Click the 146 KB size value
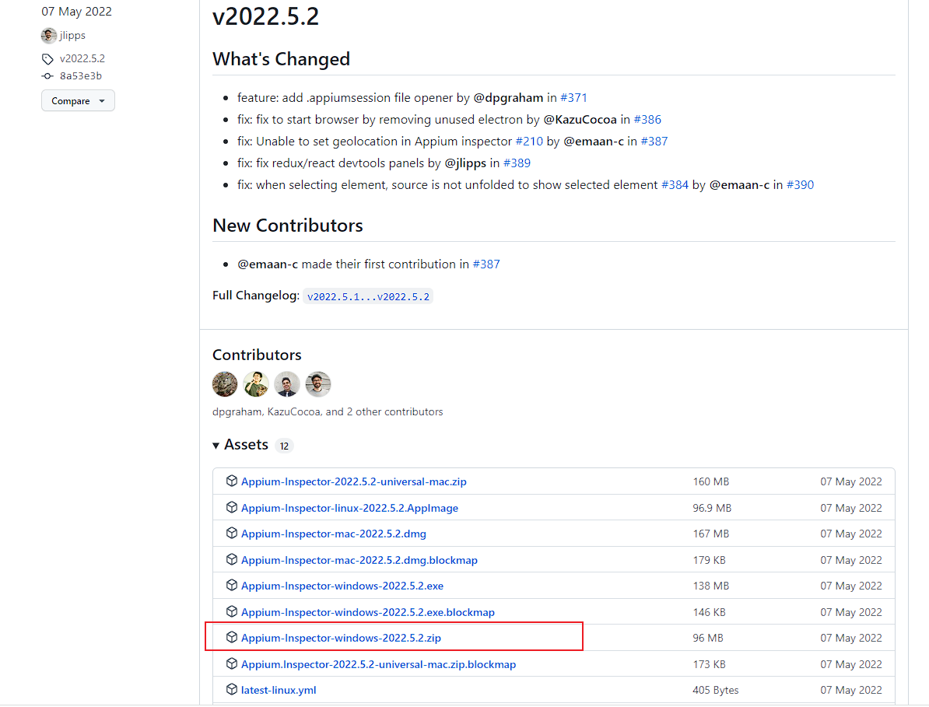 709,612
